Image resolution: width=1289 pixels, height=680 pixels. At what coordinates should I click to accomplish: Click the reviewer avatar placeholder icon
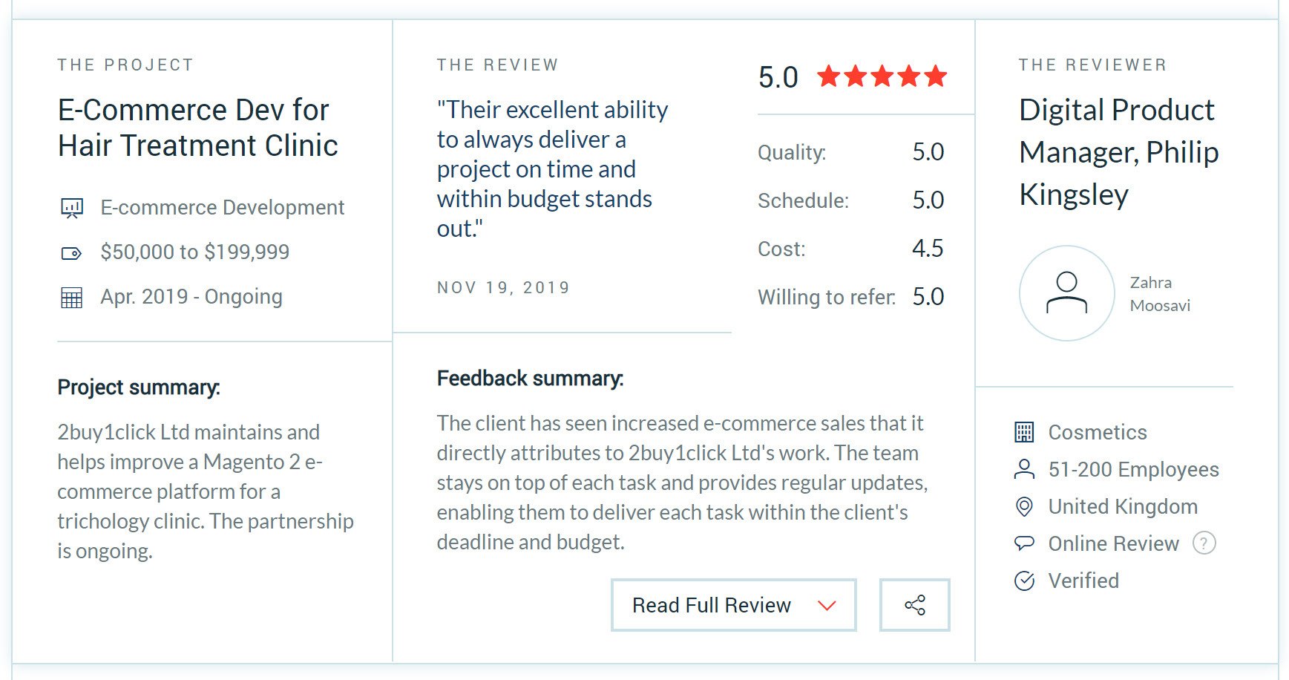[x=1066, y=293]
